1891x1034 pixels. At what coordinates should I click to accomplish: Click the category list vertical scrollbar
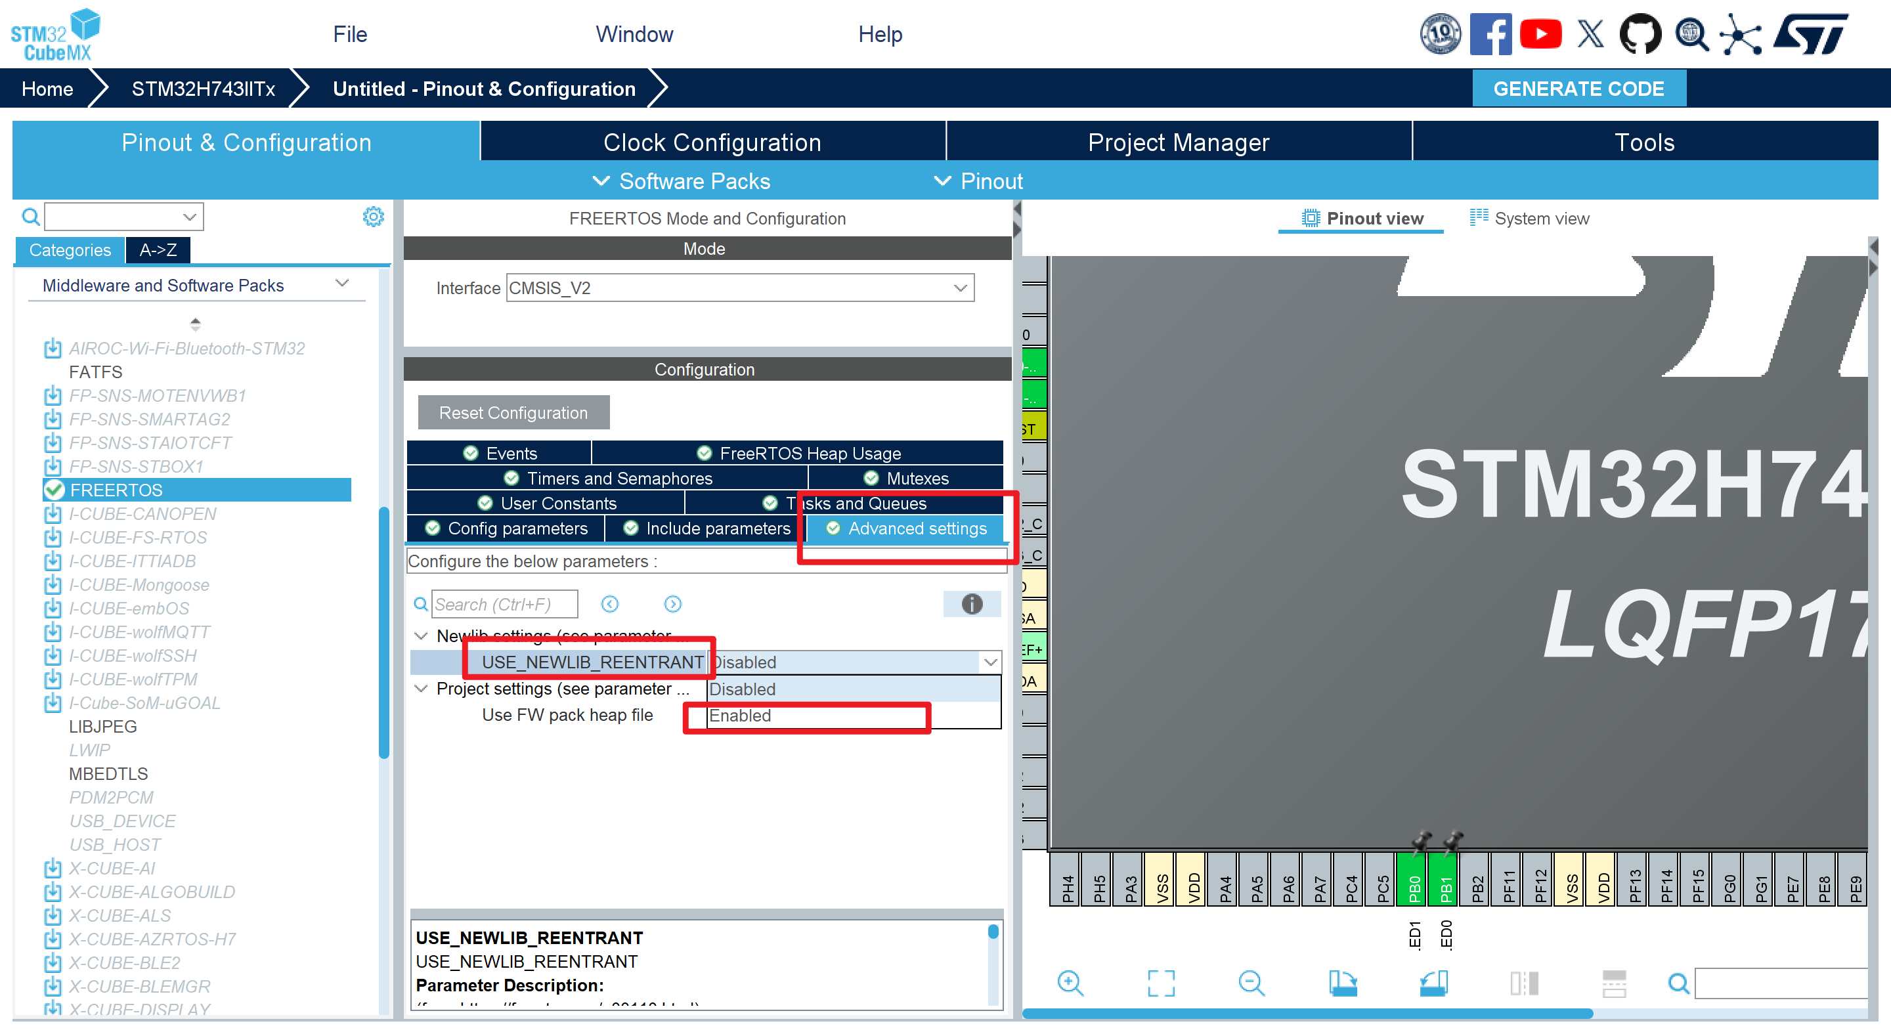tap(384, 633)
